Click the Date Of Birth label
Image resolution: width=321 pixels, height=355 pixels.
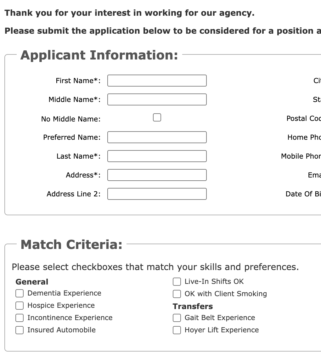pyautogui.click(x=305, y=194)
